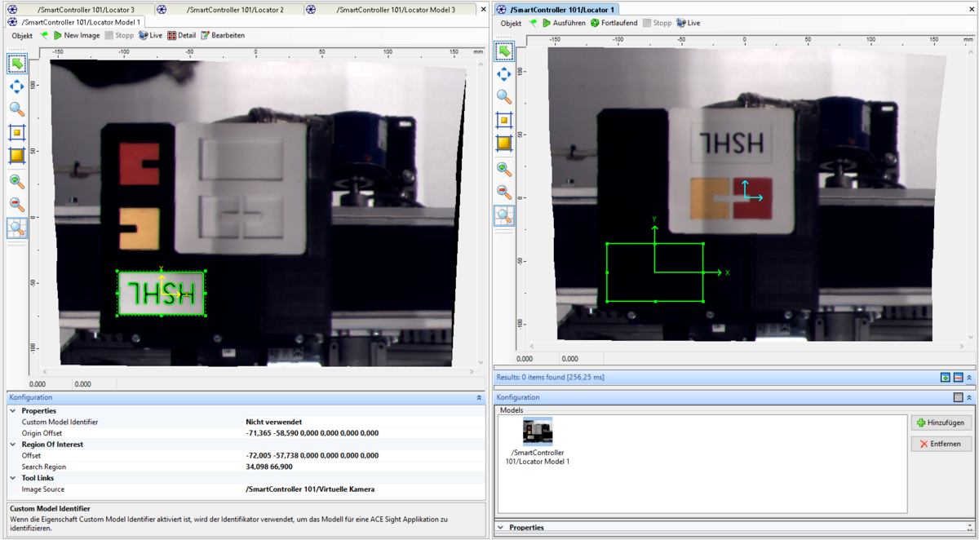Switch to the Locator 2 tab

click(x=235, y=10)
